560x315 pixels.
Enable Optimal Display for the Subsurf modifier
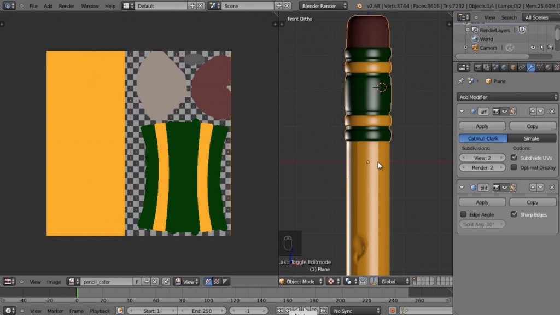(514, 167)
